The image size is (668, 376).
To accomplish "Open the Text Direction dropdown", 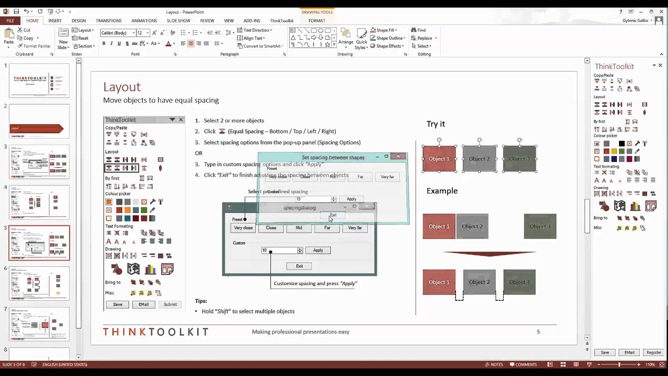I will coord(255,30).
